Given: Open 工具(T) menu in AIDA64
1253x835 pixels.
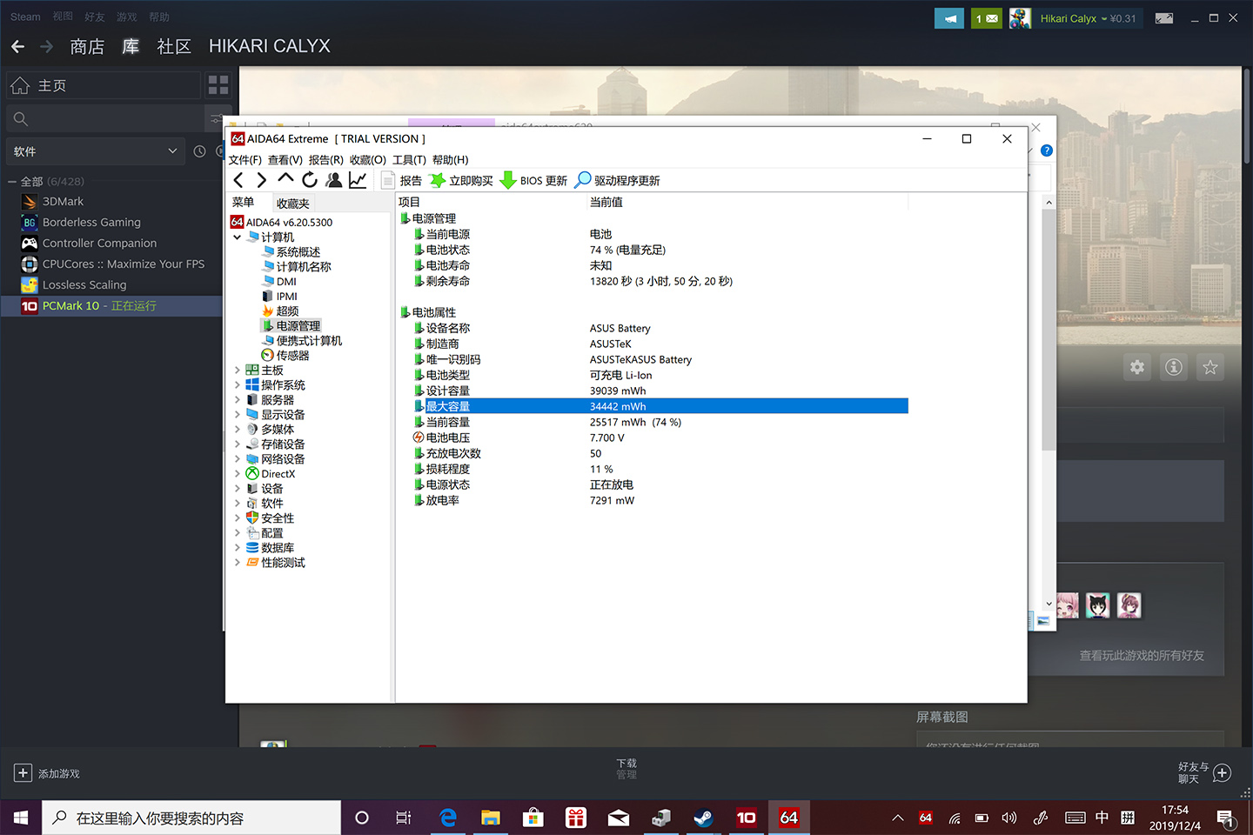Looking at the screenshot, I should (409, 160).
